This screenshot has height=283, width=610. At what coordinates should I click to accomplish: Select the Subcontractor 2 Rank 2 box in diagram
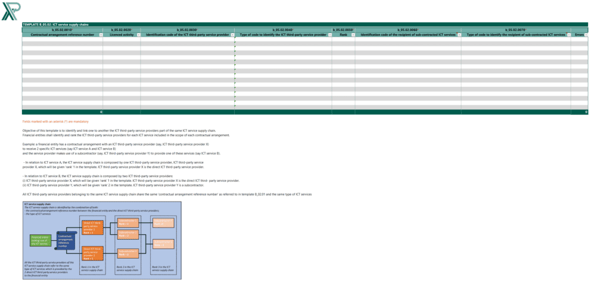click(x=128, y=234)
